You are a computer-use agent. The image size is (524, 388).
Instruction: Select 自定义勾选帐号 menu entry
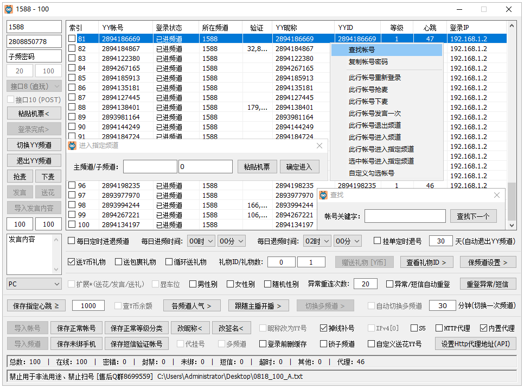(387, 173)
